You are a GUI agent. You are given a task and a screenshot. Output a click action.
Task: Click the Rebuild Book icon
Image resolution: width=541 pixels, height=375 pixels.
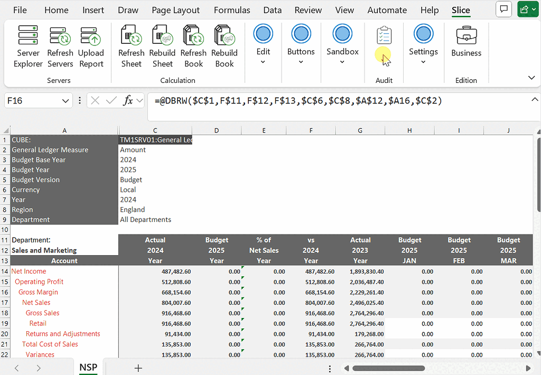tap(225, 46)
